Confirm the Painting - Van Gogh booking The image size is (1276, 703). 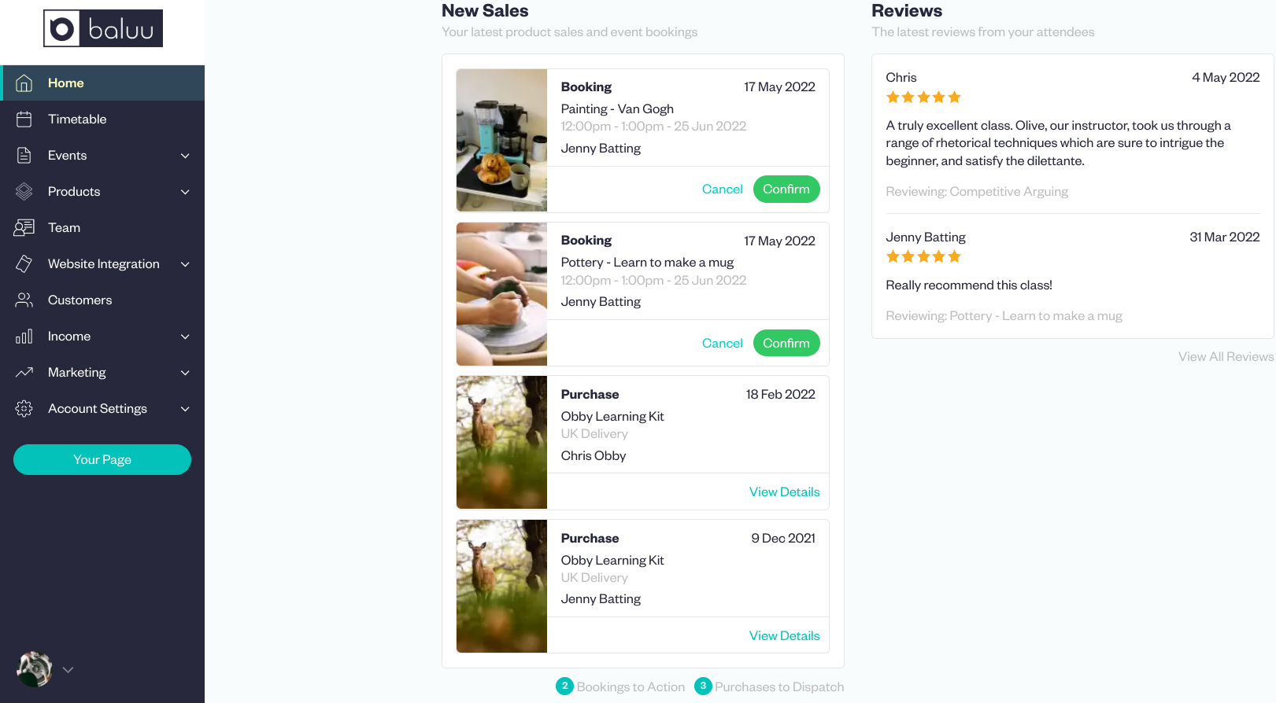[786, 189]
